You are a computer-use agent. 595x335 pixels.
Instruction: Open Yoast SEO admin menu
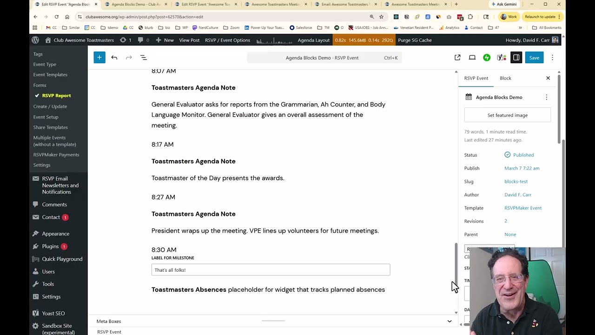(53, 314)
